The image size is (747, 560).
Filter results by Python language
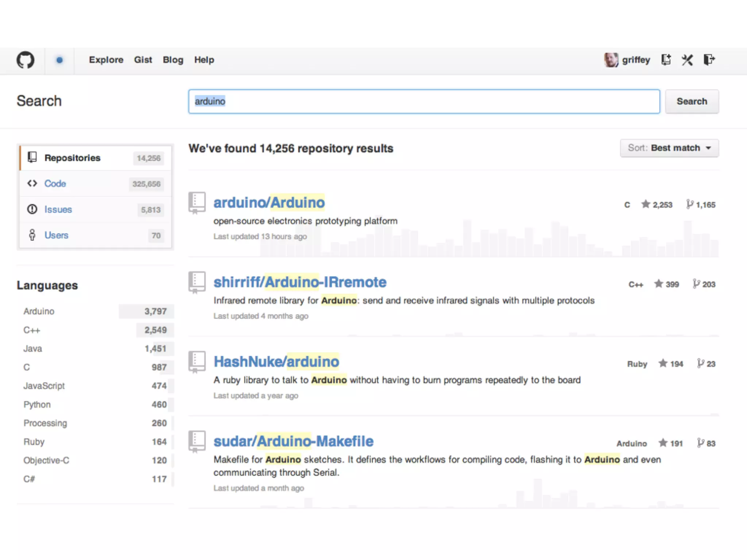[37, 405]
